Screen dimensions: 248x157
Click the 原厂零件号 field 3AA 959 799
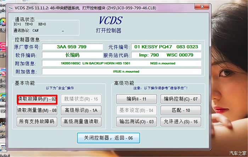tap(72, 47)
